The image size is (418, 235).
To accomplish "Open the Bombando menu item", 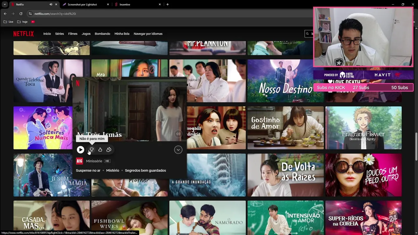I will click(102, 34).
